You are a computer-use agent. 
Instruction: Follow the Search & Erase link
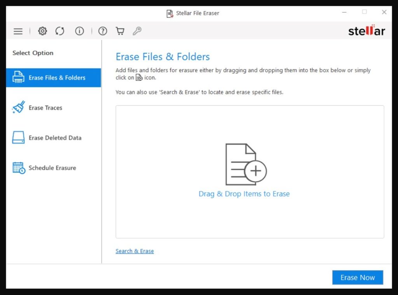pyautogui.click(x=134, y=251)
